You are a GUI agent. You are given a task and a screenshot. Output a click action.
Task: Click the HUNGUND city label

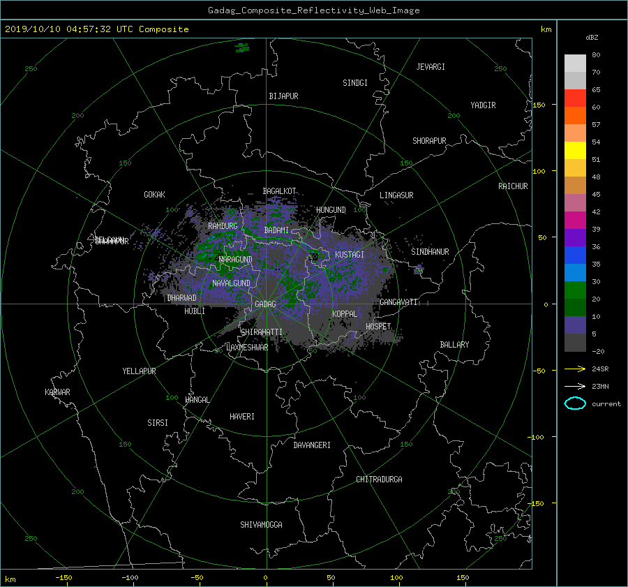[331, 210]
